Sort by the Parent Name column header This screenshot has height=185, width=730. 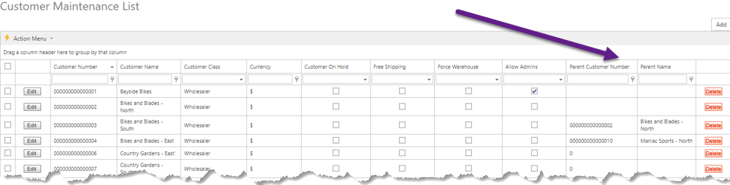point(655,67)
